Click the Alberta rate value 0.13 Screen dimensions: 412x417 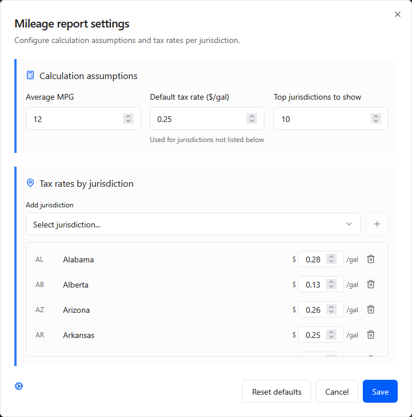[x=313, y=285]
